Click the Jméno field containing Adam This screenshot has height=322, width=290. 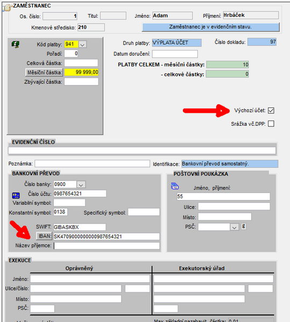coord(172,16)
